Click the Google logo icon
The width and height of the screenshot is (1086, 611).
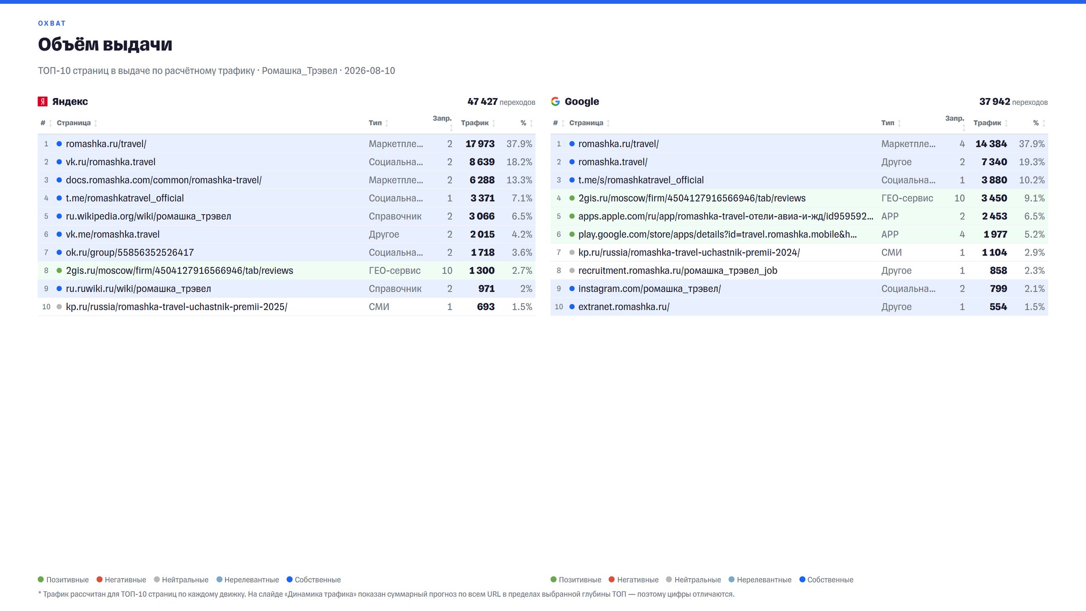[555, 102]
